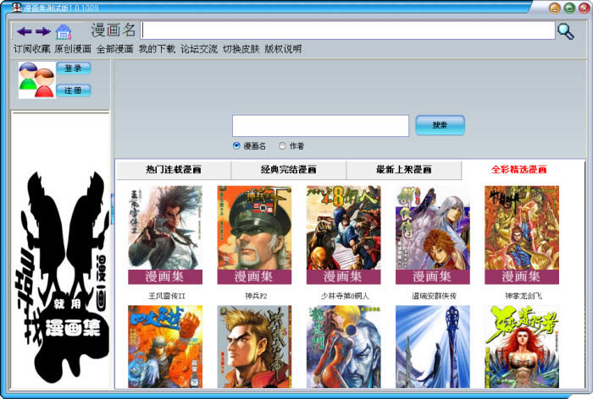Open the 四大名捕 comic cover
Screen dimensions: 593x399
[x=165, y=347]
